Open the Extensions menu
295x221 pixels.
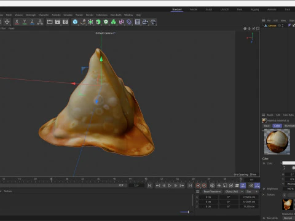(102, 15)
